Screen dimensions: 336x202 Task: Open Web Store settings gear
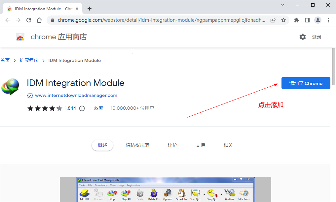pyautogui.click(x=303, y=37)
